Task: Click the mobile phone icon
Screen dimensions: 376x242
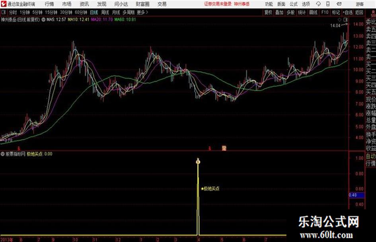Action: point(328,4)
